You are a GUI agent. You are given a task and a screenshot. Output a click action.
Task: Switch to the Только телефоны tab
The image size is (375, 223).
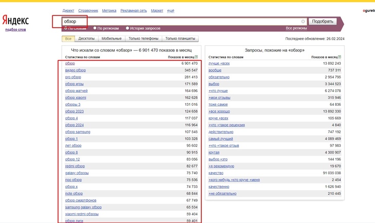(x=143, y=39)
